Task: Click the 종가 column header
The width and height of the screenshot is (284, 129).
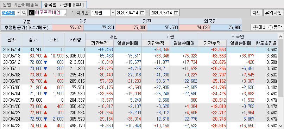Action: pyautogui.click(x=33, y=40)
